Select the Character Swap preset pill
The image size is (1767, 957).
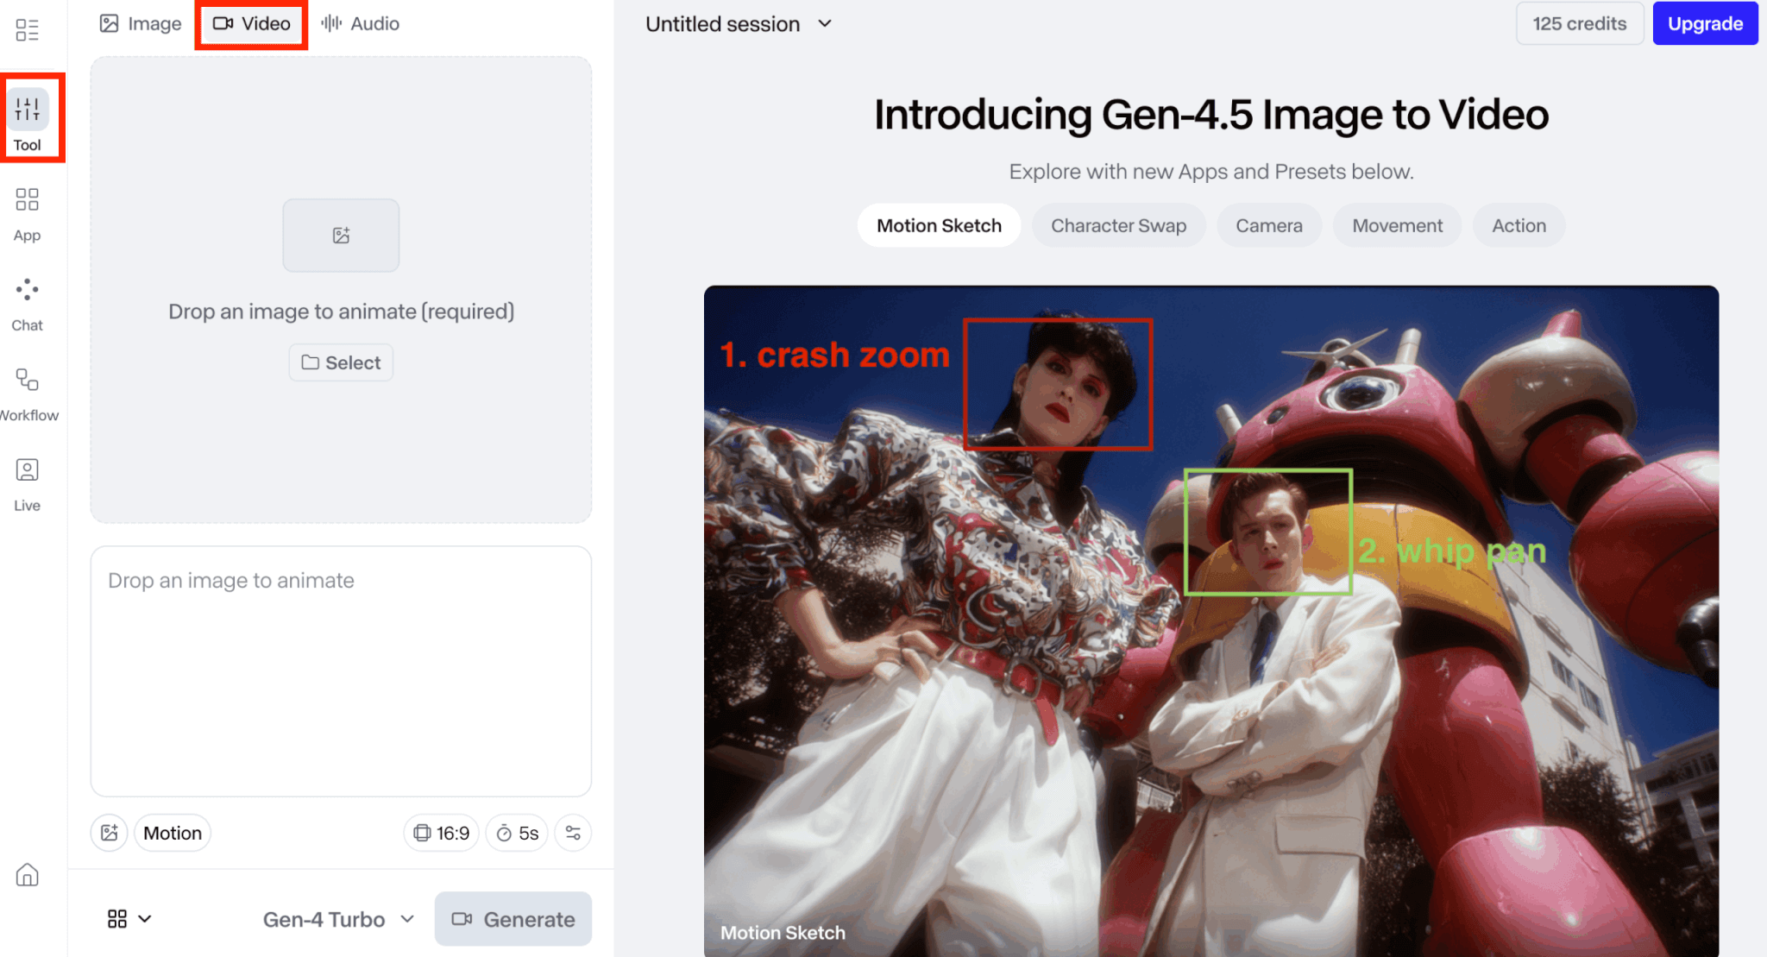(x=1118, y=225)
